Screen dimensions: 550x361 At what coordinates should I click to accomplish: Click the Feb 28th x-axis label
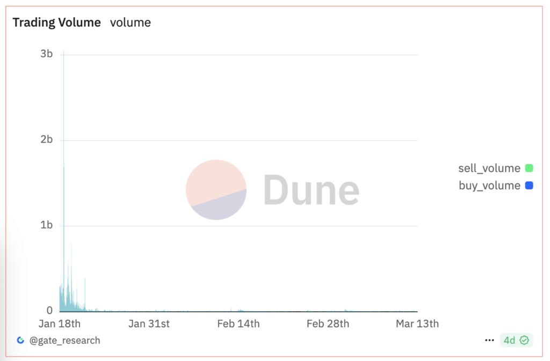tap(328, 323)
